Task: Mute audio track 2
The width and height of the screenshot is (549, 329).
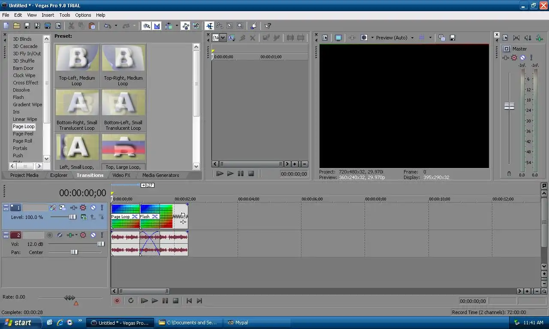Action: [93, 235]
